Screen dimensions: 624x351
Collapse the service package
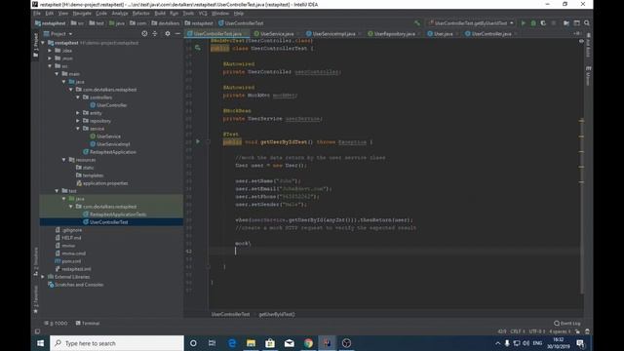point(78,129)
